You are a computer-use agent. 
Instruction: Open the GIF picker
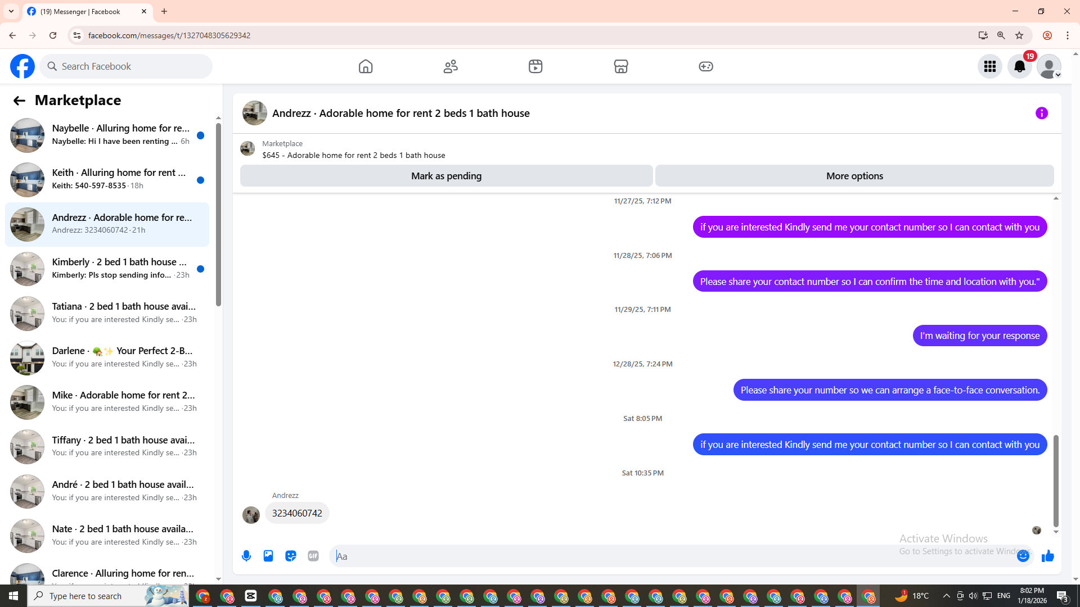(313, 556)
